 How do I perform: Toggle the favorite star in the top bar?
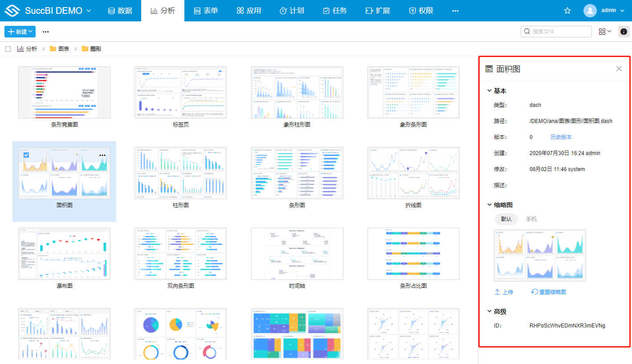pyautogui.click(x=567, y=10)
